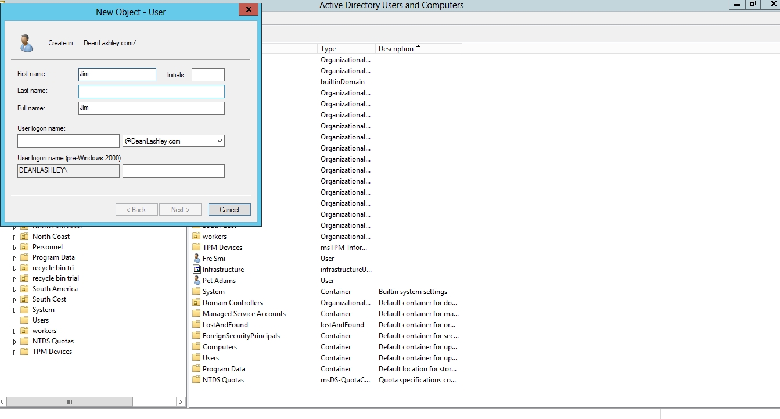Click the Quota specifications description text
This screenshot has height=419, width=780.
pyautogui.click(x=417, y=380)
